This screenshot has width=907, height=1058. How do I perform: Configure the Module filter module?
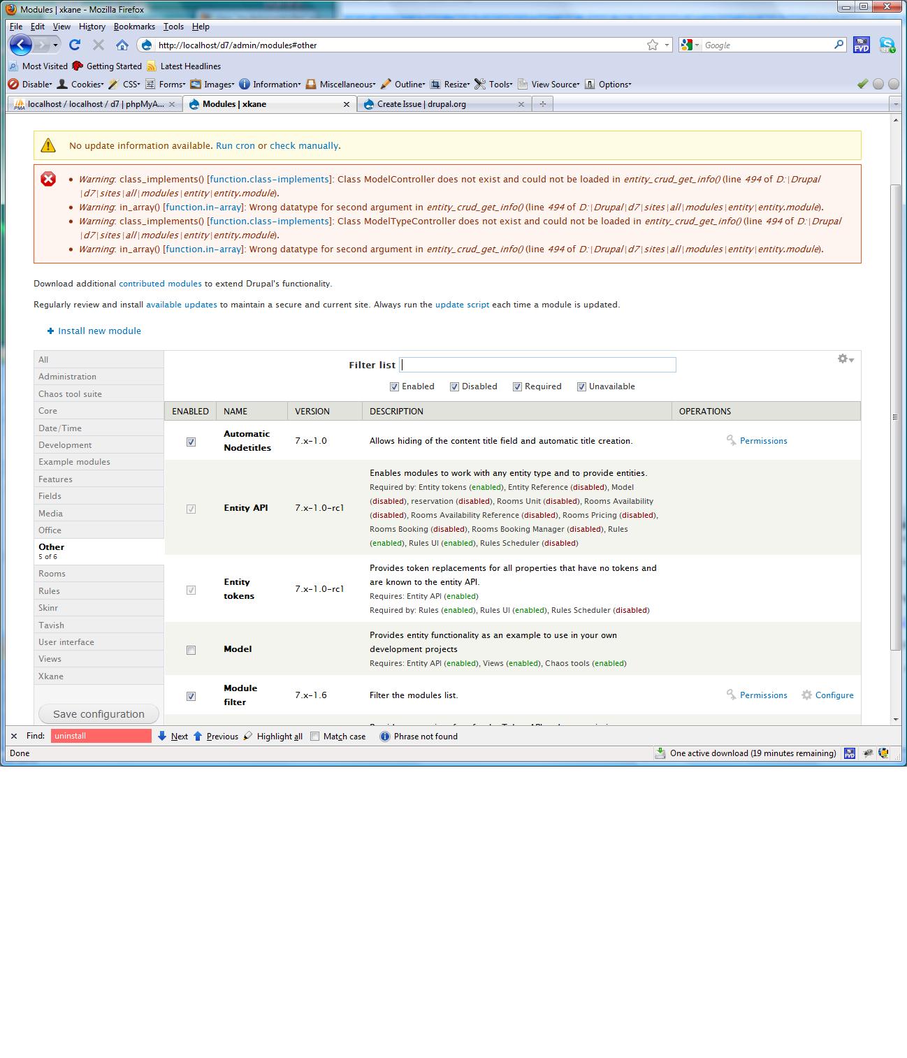click(x=827, y=695)
